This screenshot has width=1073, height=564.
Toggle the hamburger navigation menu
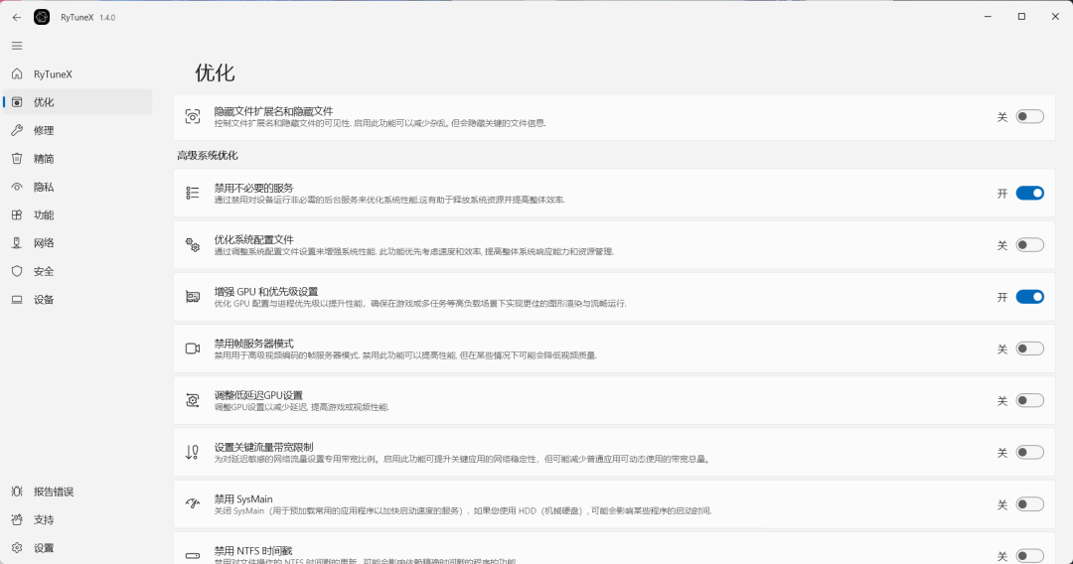(x=17, y=46)
